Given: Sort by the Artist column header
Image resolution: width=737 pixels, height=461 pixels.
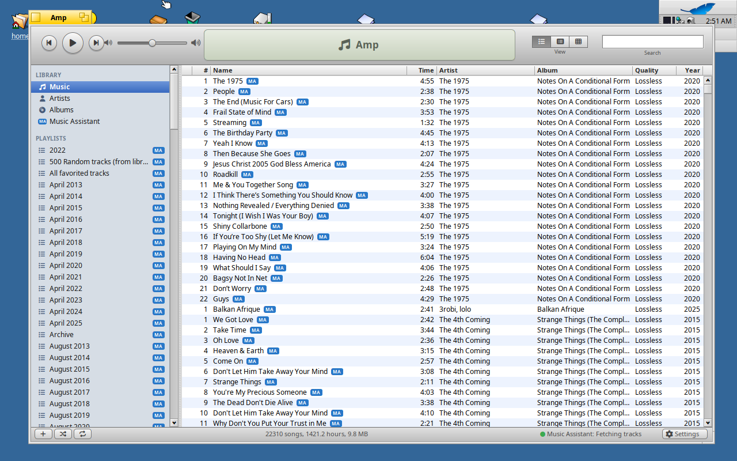Looking at the screenshot, I should (x=485, y=70).
